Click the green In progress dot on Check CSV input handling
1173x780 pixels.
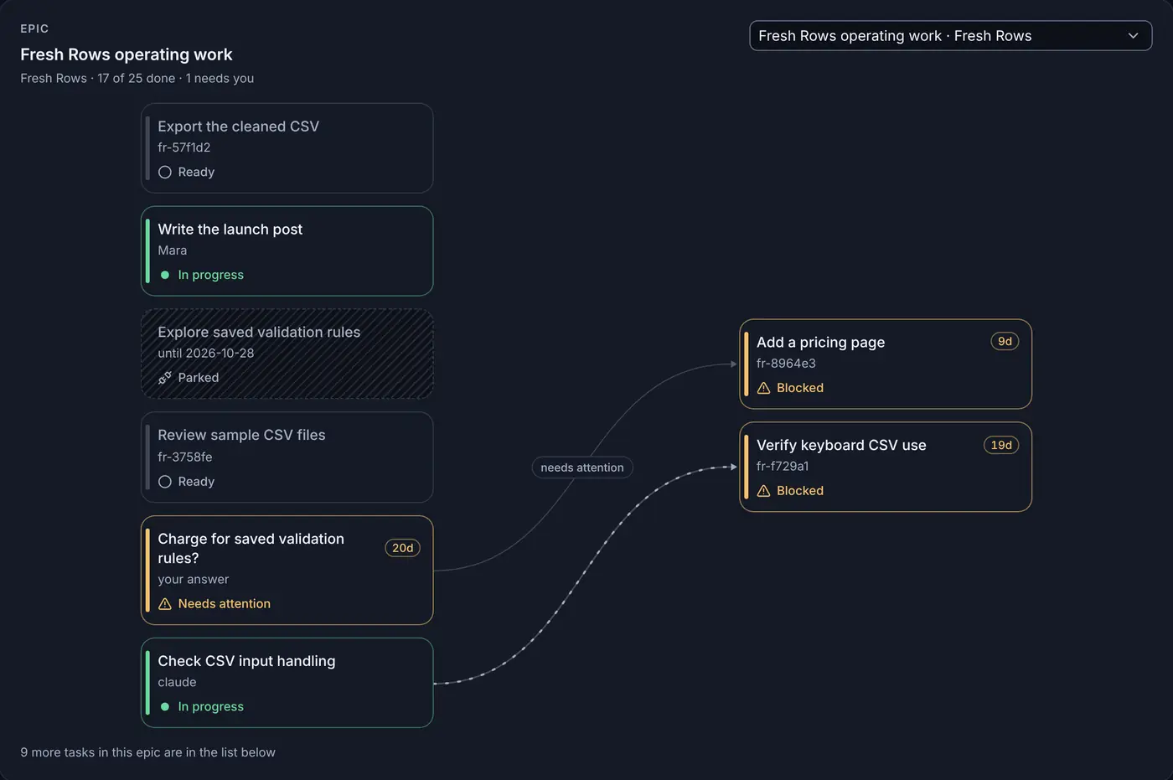[x=165, y=707]
